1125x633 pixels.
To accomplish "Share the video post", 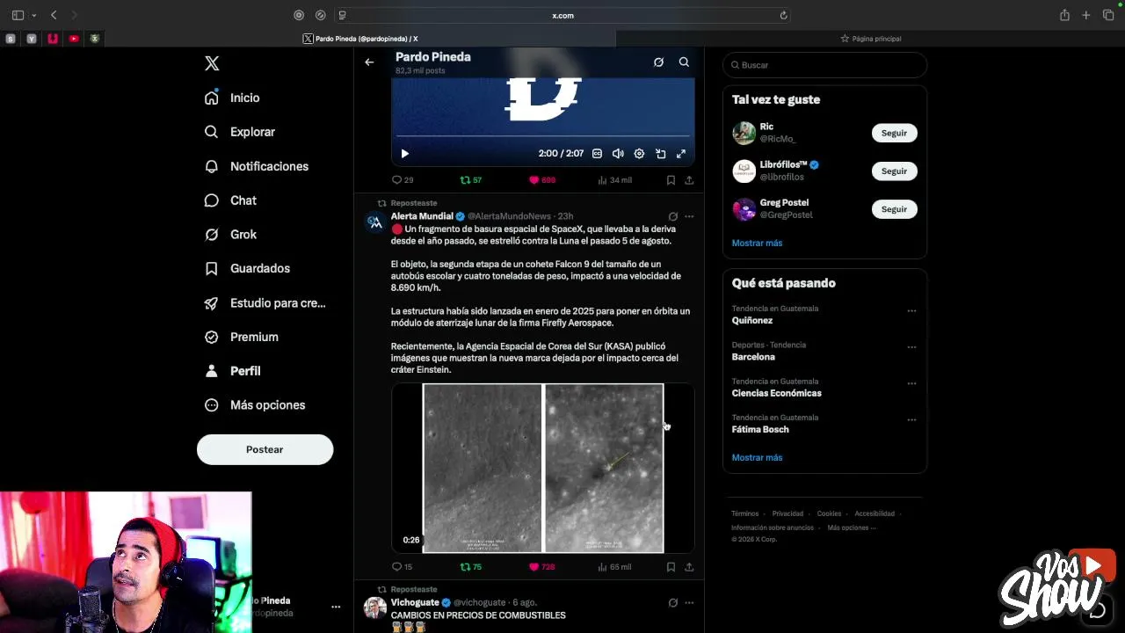I will [x=689, y=180].
